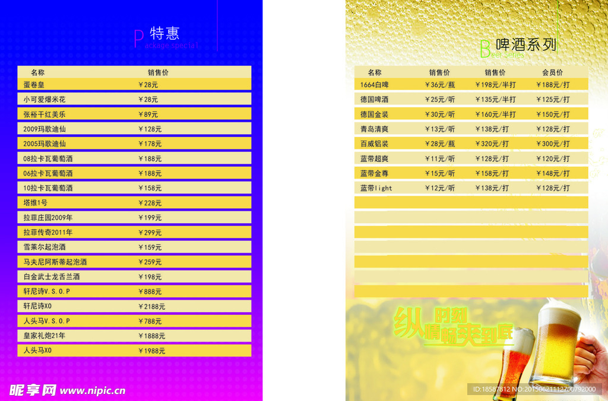Click the 啤酒系列 heading title
Image resolution: width=608 pixels, height=401 pixels.
(x=526, y=44)
